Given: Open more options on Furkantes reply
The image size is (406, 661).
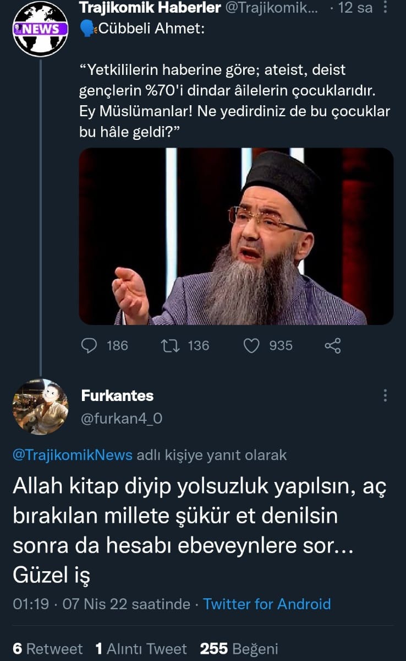Looking at the screenshot, I should (x=385, y=395).
